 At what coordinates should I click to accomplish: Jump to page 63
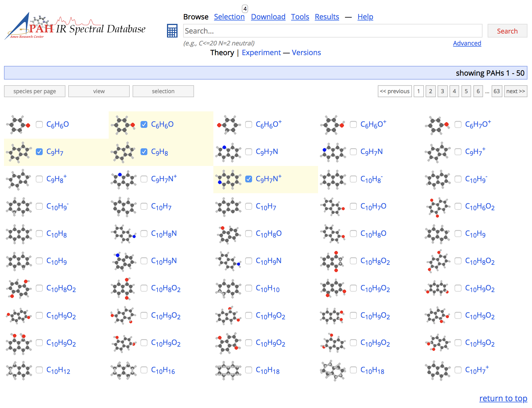[497, 91]
